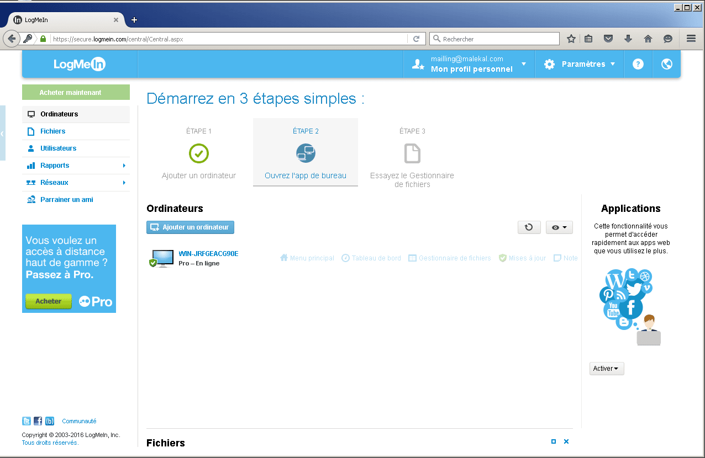Click the profile user star icon
This screenshot has height=458, width=705.
coord(418,64)
